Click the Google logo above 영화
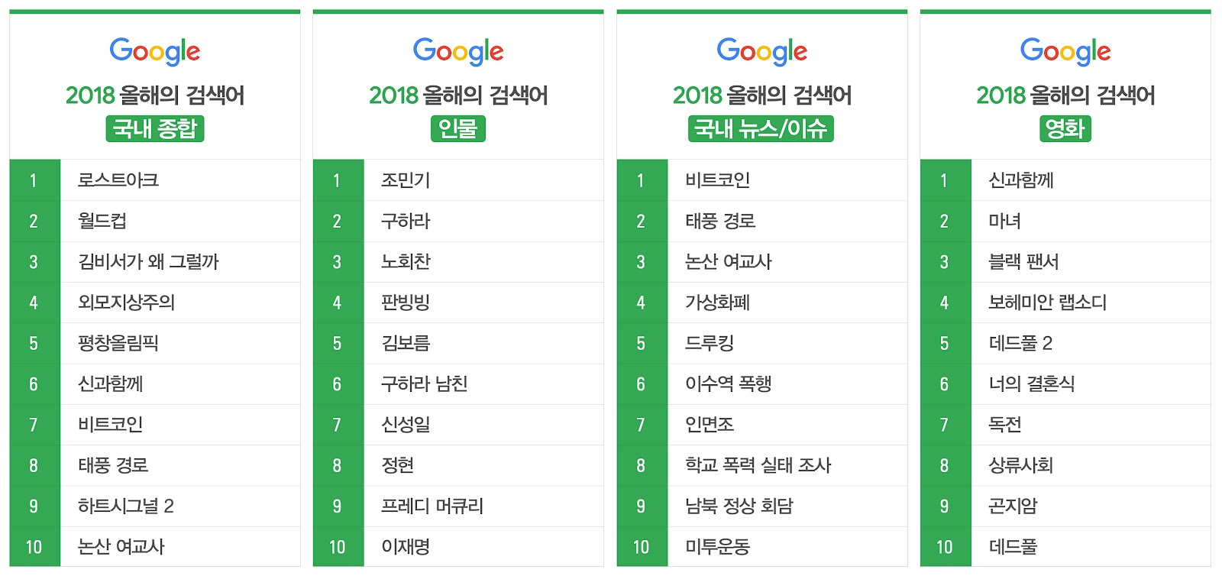 pyautogui.click(x=1065, y=51)
